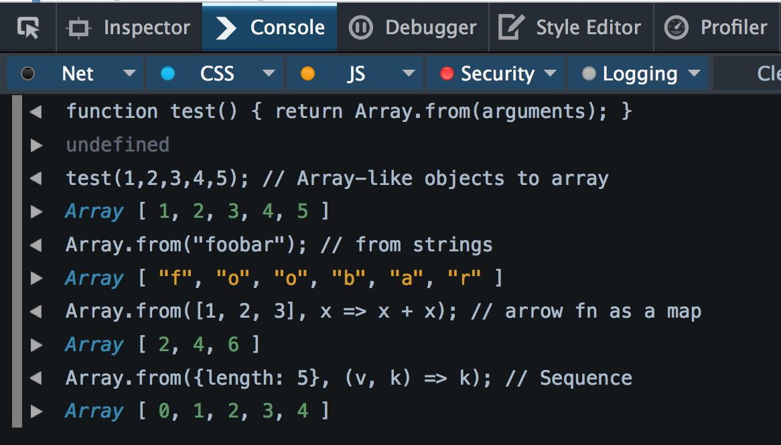Click input arrow beside function test() line
781x445 pixels.
tap(36, 112)
